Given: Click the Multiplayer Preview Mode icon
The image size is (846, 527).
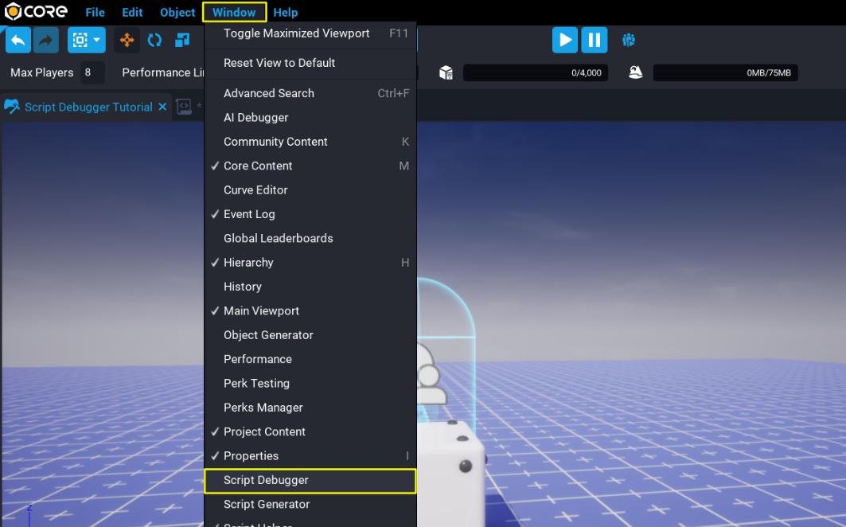Looking at the screenshot, I should tap(629, 40).
